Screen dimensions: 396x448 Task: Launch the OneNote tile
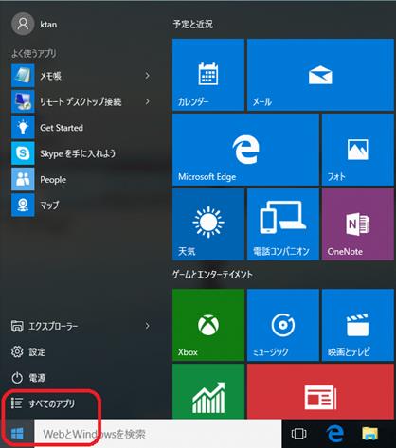coord(358,224)
